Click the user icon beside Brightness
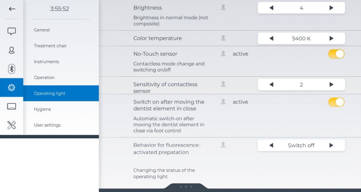Viewport: 361px width, 192px height. coord(223,7)
